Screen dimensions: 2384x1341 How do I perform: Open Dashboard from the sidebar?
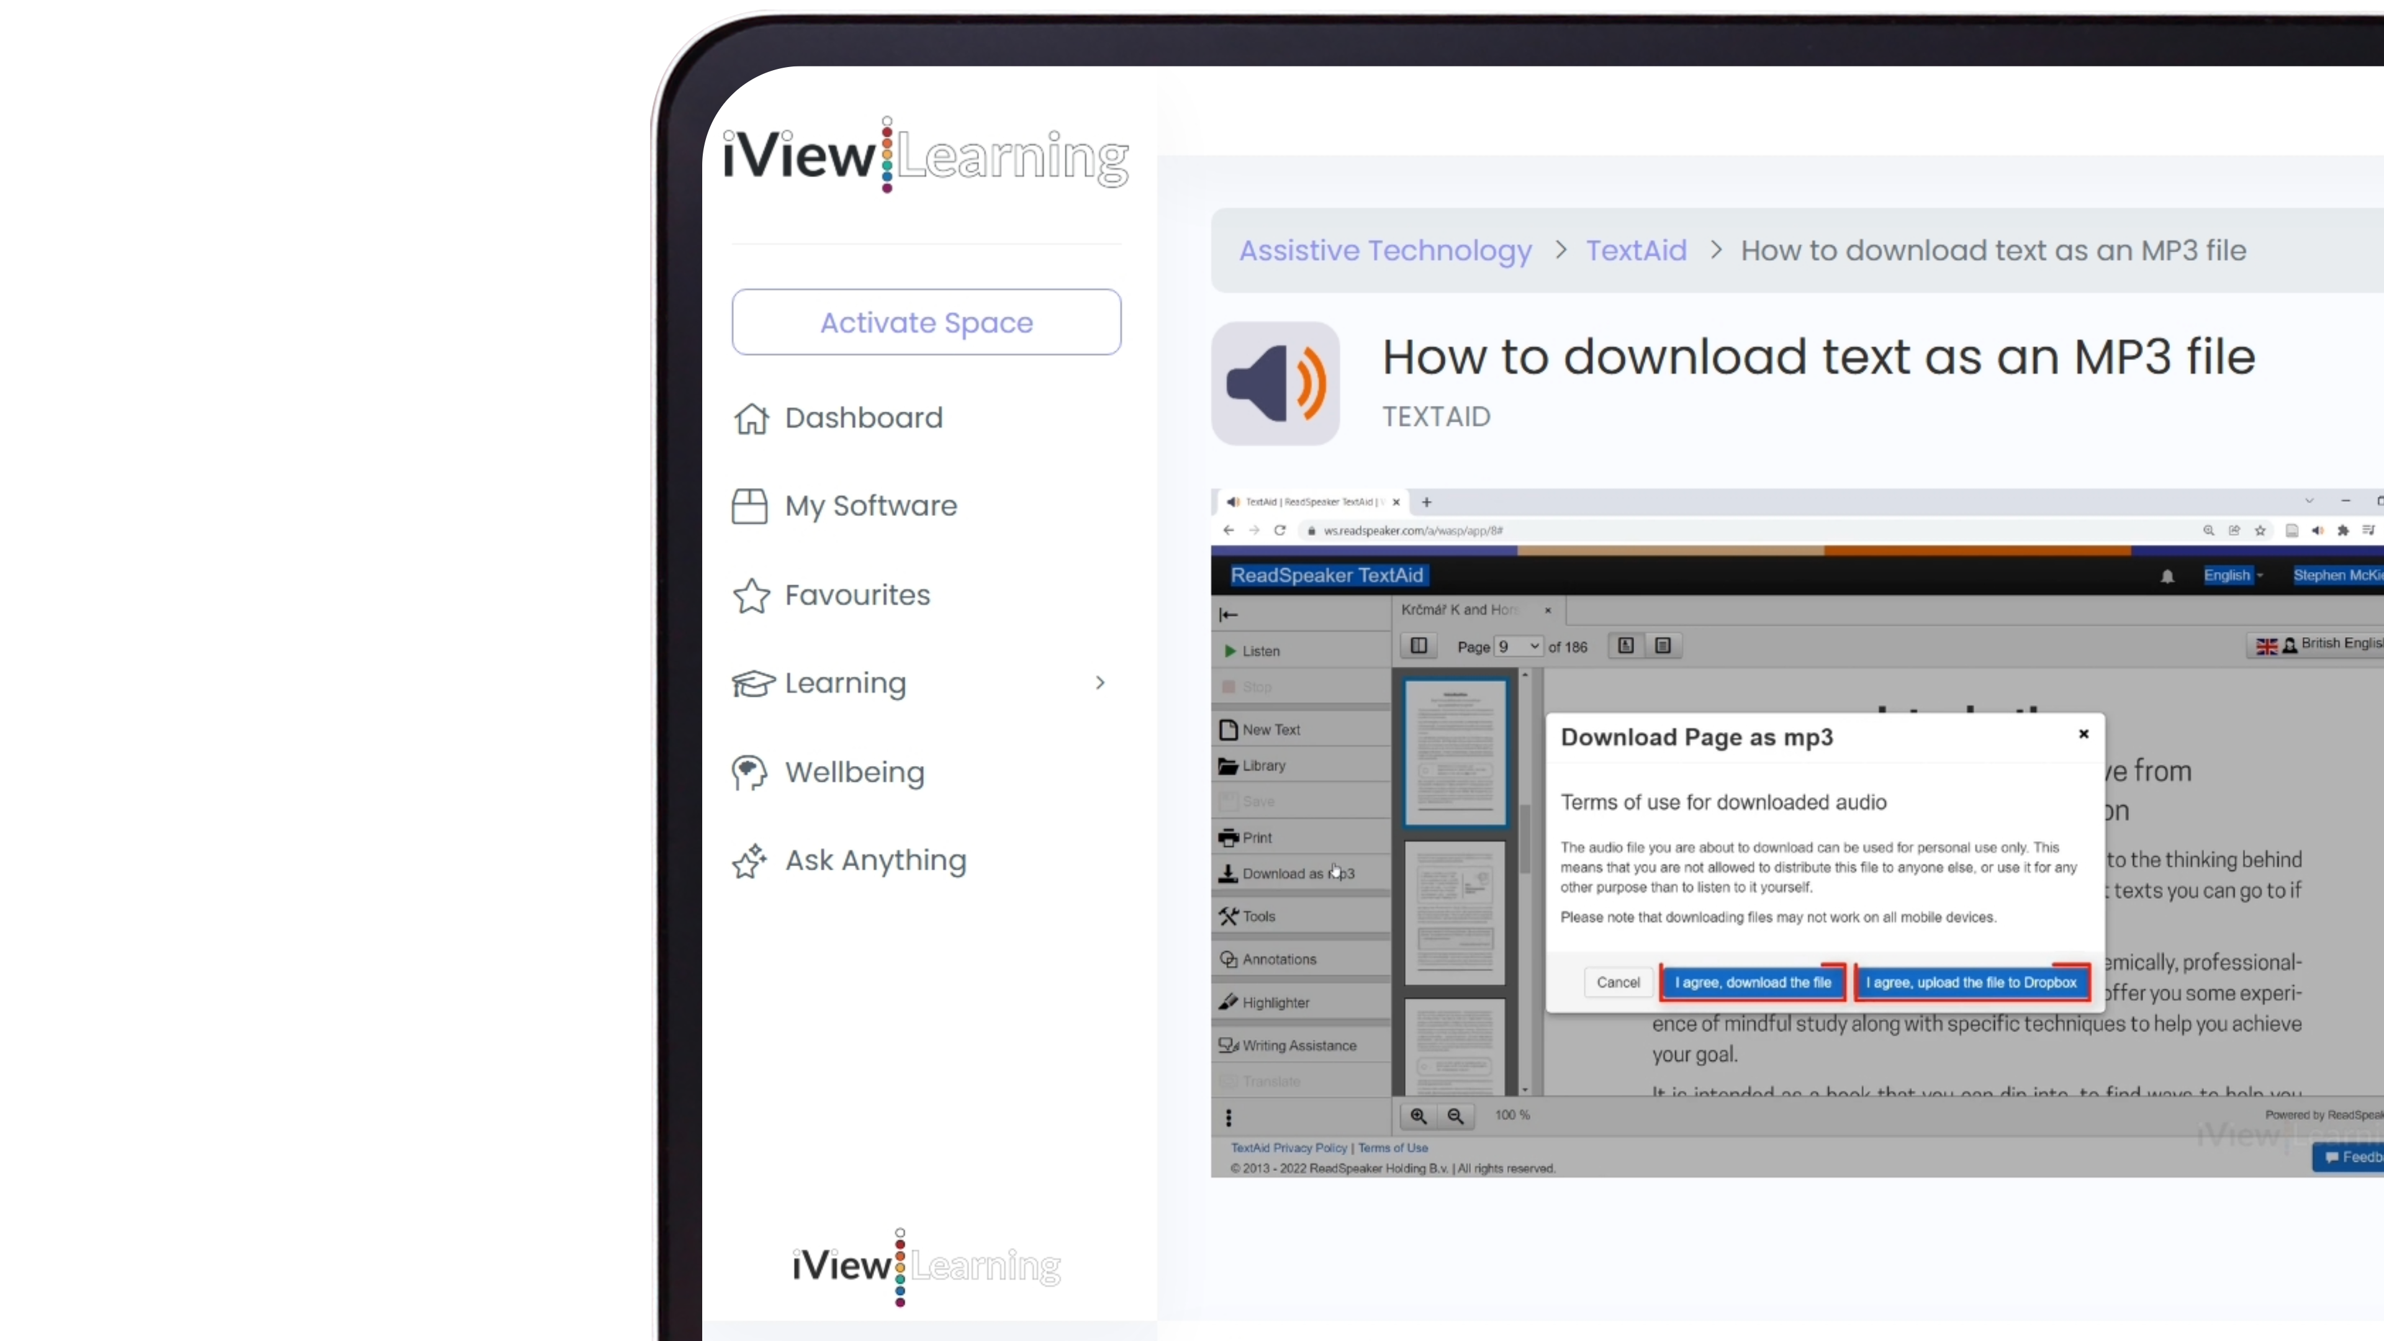click(838, 418)
